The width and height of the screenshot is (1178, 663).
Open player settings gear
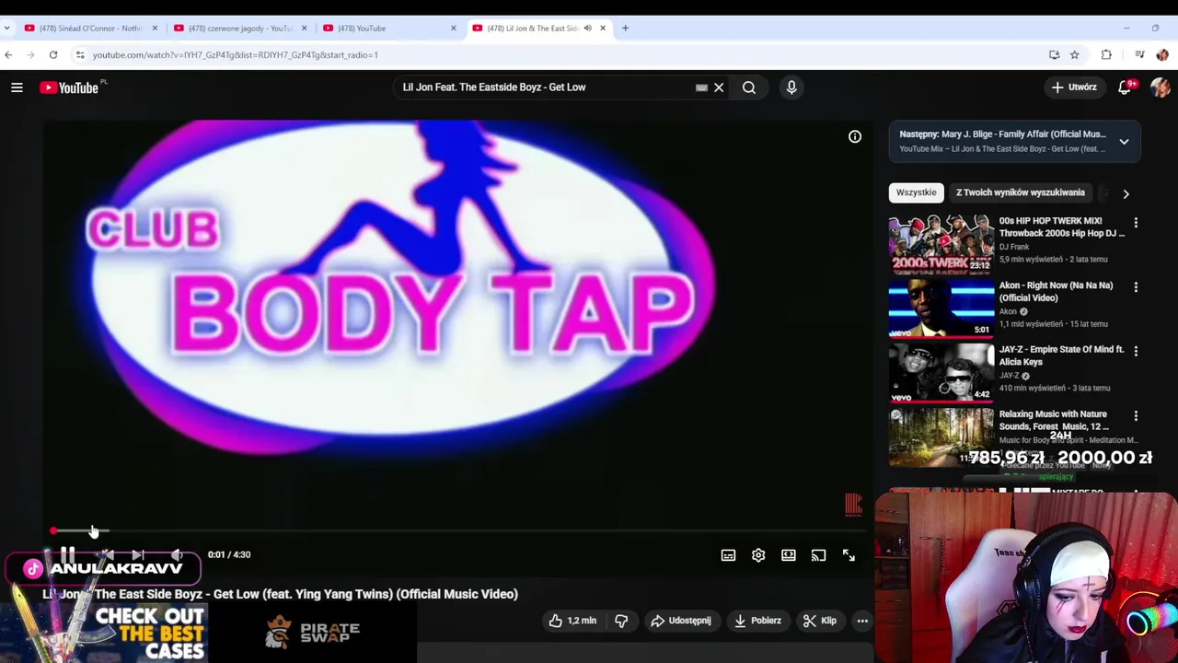point(758,555)
